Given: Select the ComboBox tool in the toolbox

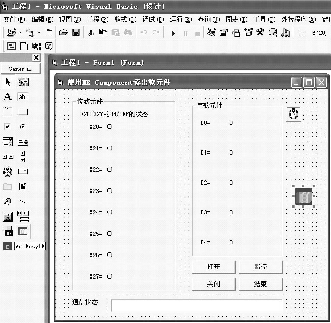Looking at the screenshot, I should point(8,141).
